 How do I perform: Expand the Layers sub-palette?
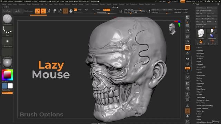pos(199,62)
